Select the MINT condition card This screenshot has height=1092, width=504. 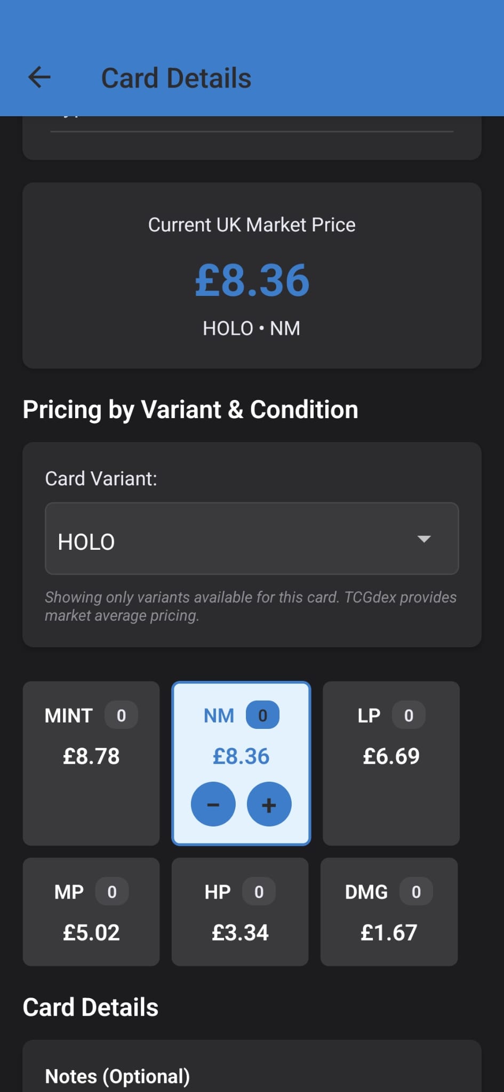(x=91, y=764)
